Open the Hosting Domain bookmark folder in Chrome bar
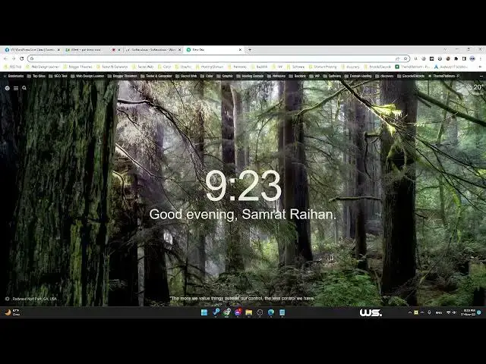This screenshot has width=486, height=364. coord(210,67)
